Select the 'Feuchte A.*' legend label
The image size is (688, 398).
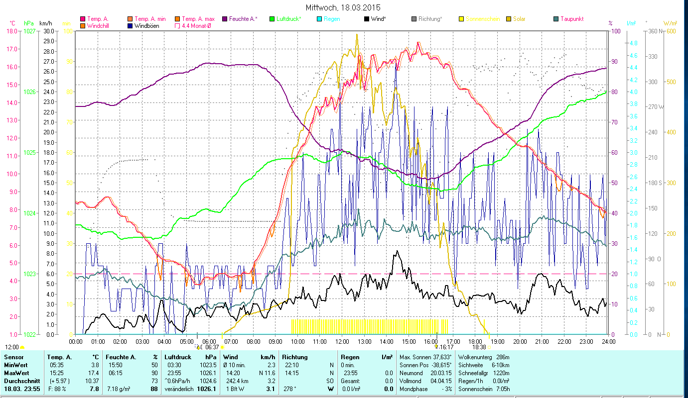pos(244,19)
